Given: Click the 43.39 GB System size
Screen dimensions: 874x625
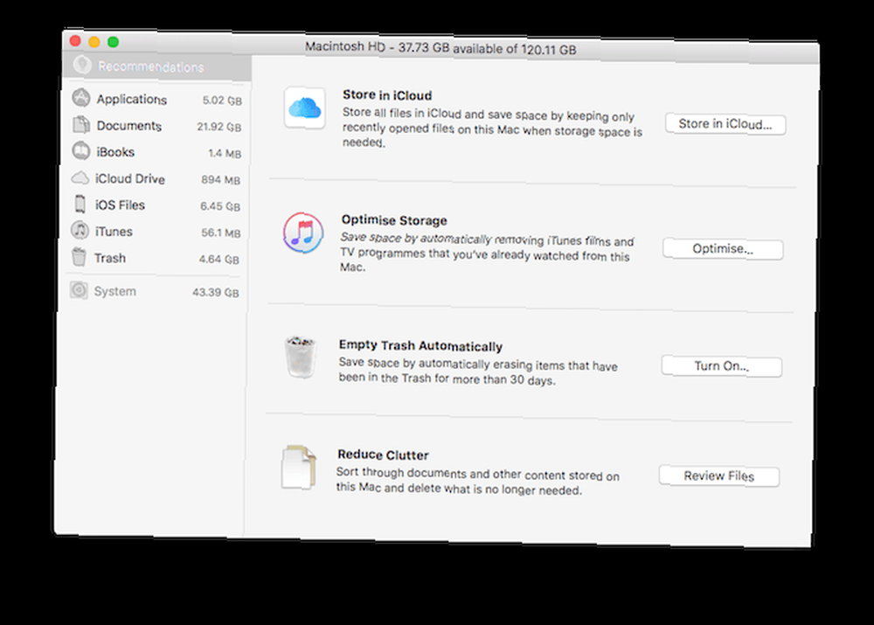Looking at the screenshot, I should click(x=216, y=293).
